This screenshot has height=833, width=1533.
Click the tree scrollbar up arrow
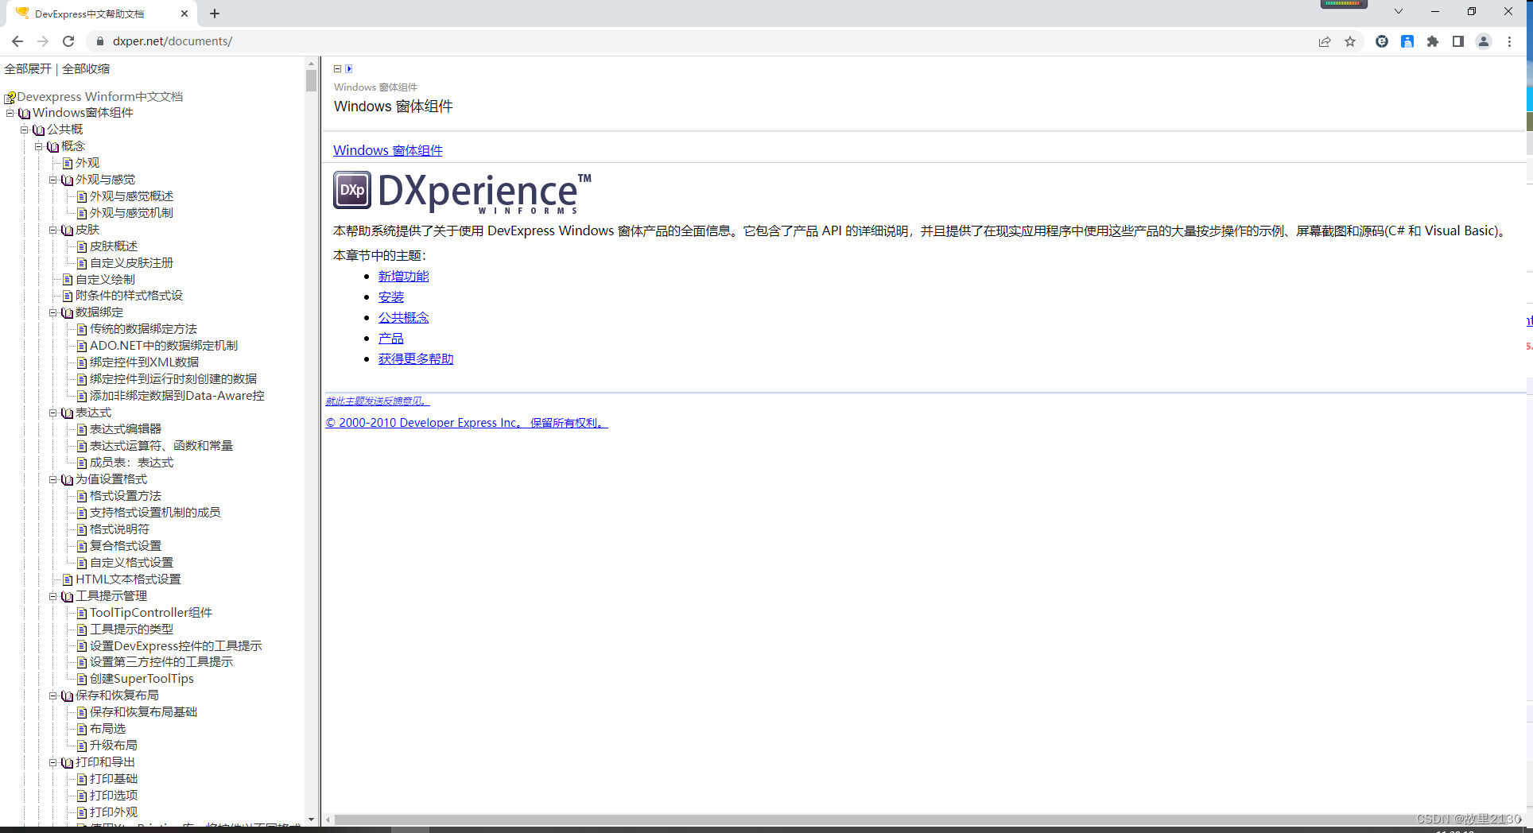coord(311,63)
